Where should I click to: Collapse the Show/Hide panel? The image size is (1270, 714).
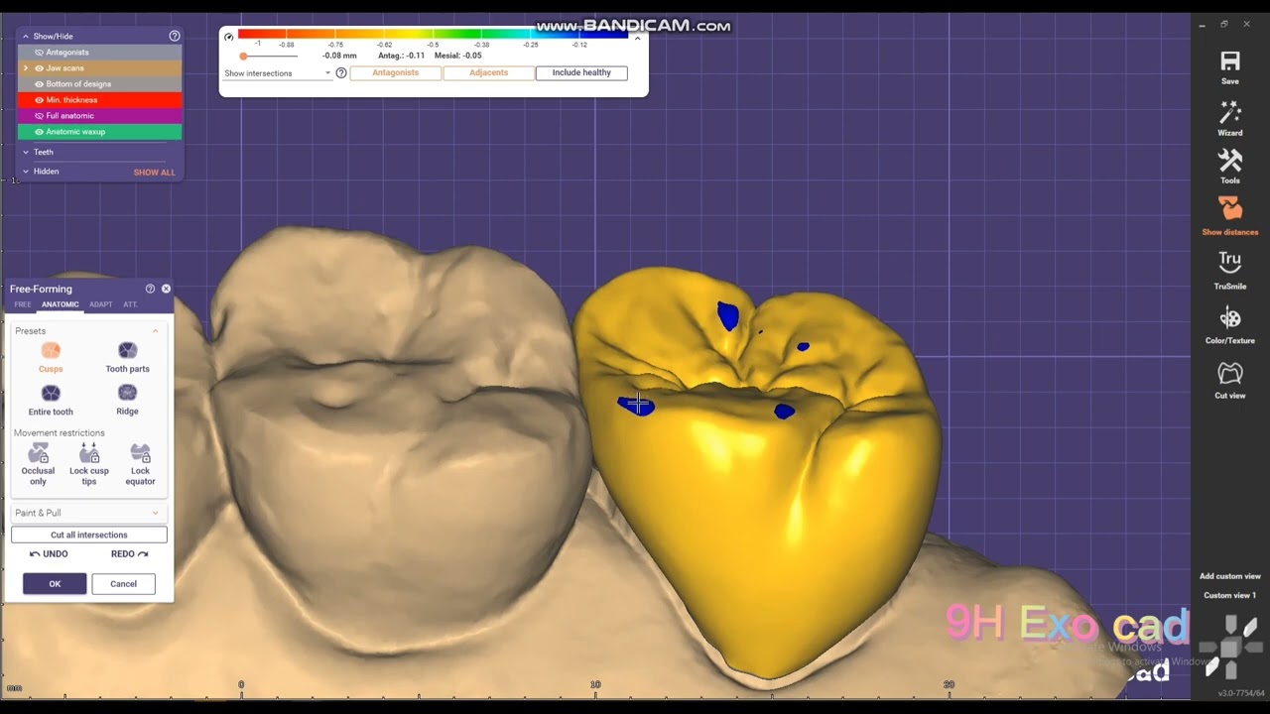point(26,37)
